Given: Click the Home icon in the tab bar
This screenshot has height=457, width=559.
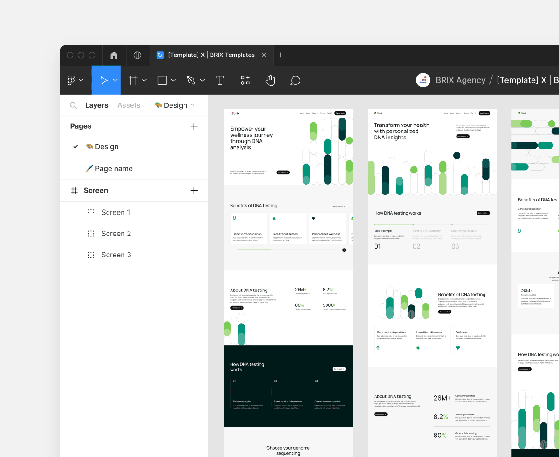Looking at the screenshot, I should [x=114, y=55].
